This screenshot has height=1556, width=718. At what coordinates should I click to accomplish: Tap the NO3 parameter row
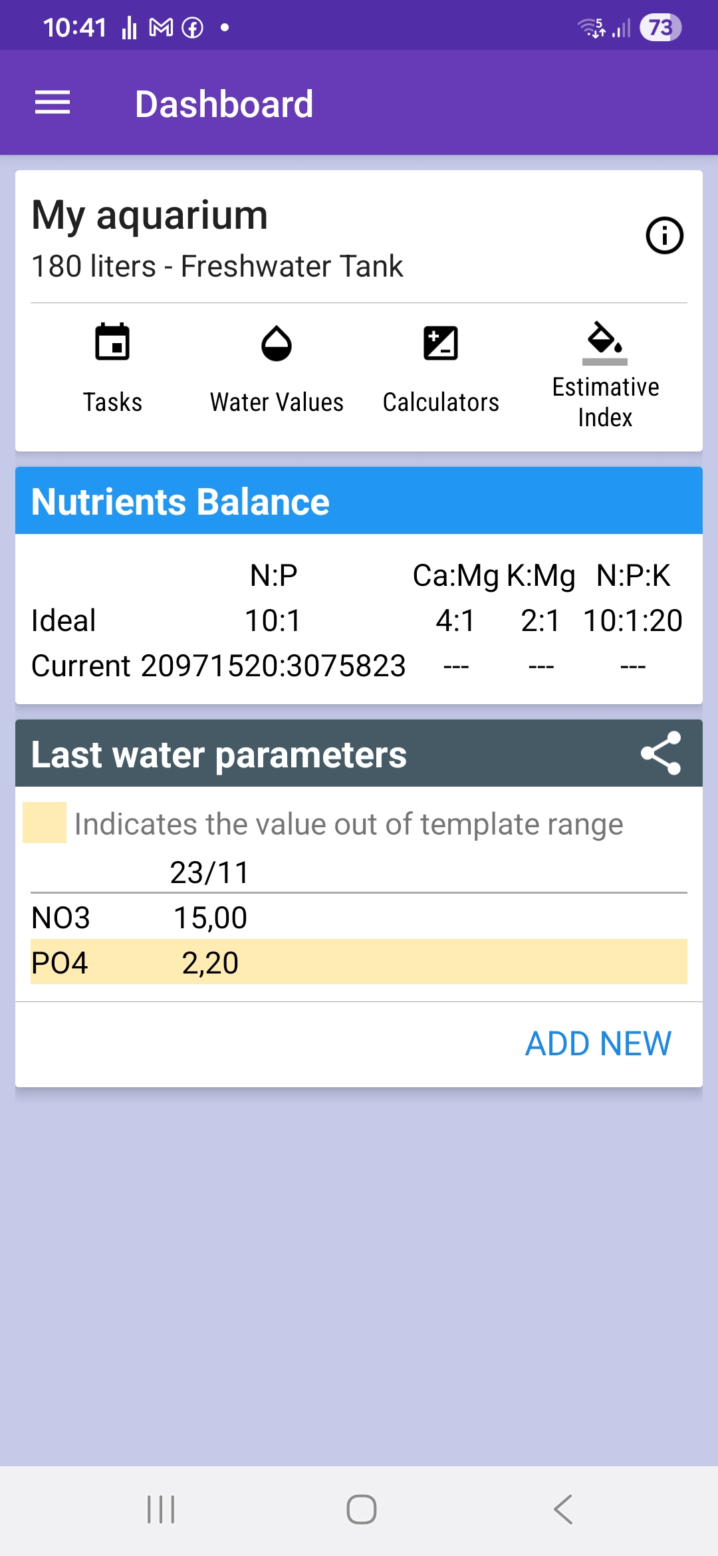click(x=359, y=918)
